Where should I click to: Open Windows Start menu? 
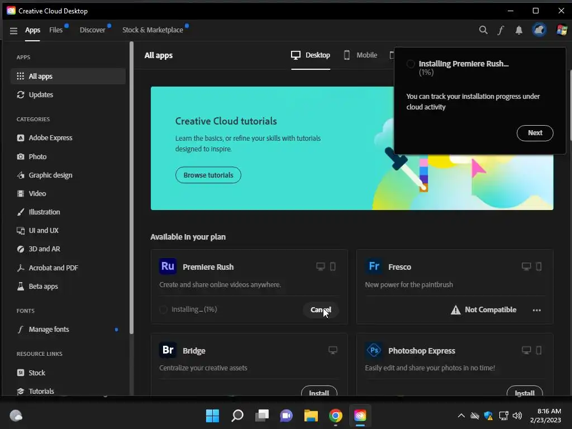coord(212,416)
